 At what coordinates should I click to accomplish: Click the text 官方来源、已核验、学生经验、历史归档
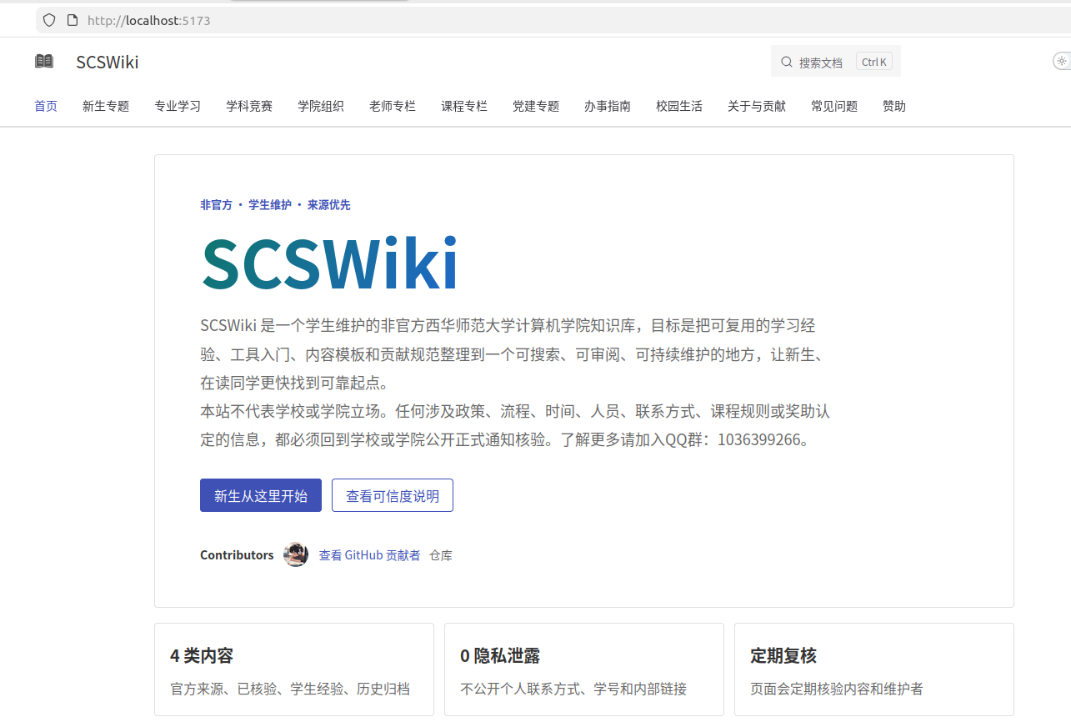tap(290, 689)
